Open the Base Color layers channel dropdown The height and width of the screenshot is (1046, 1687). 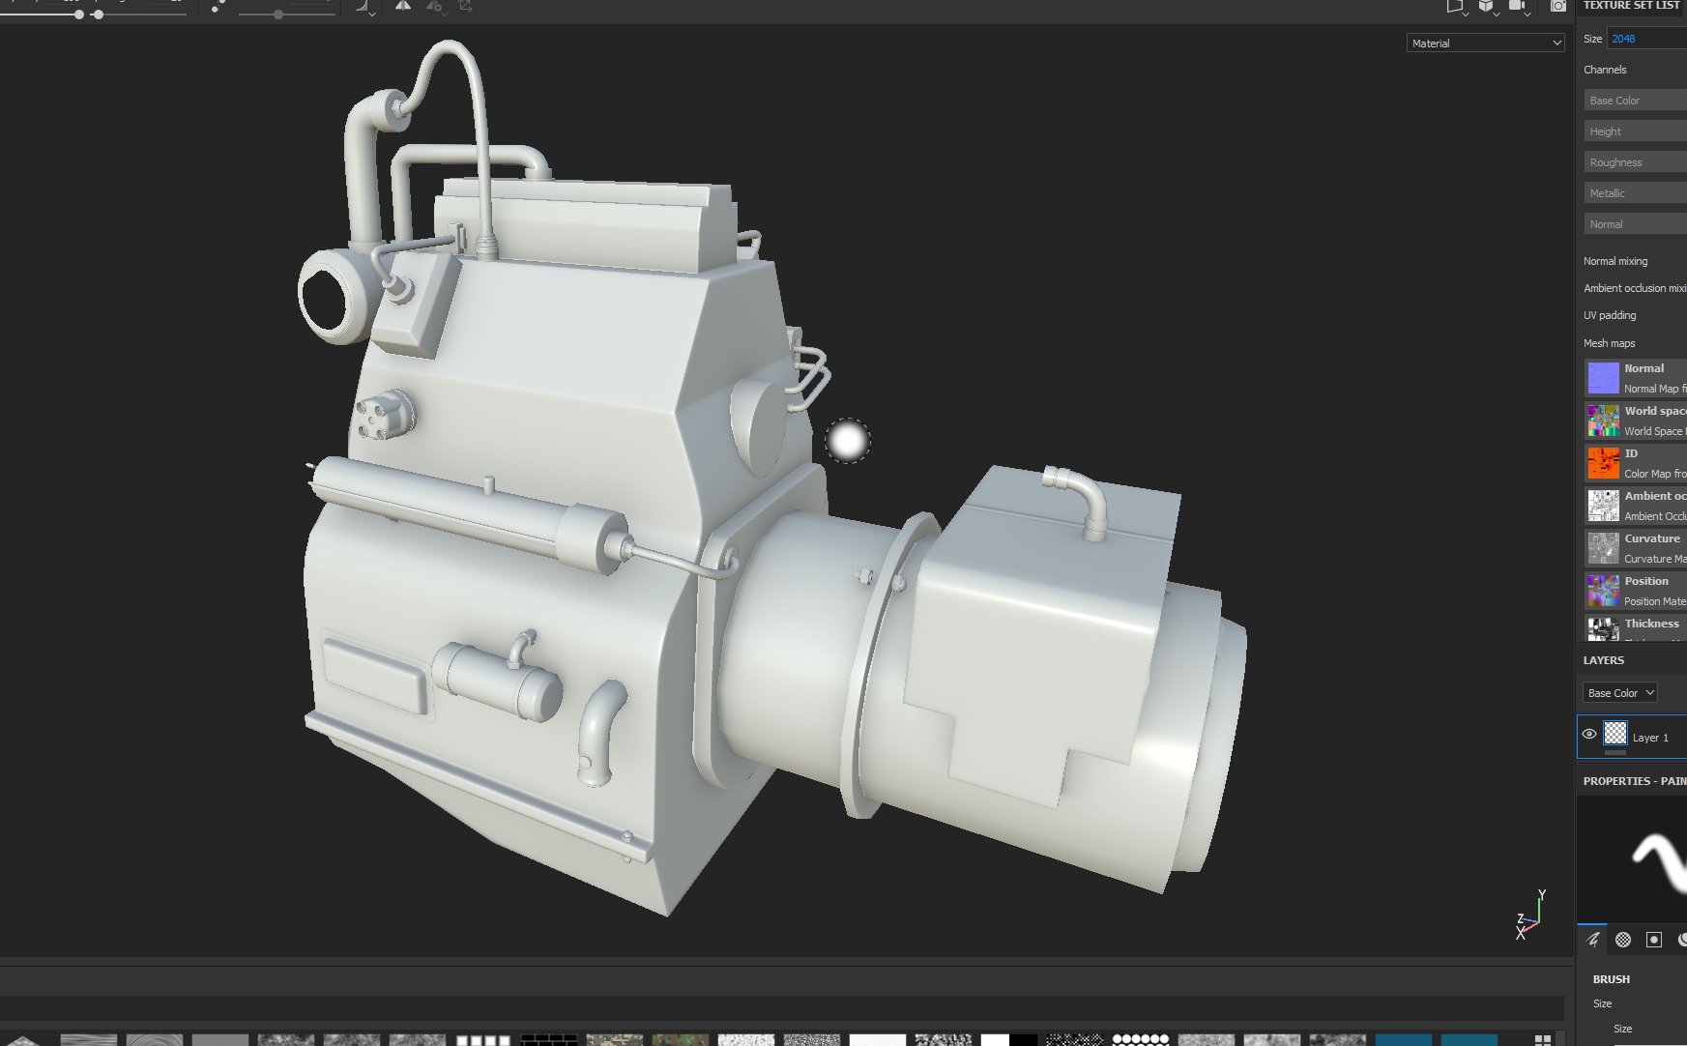click(1621, 693)
